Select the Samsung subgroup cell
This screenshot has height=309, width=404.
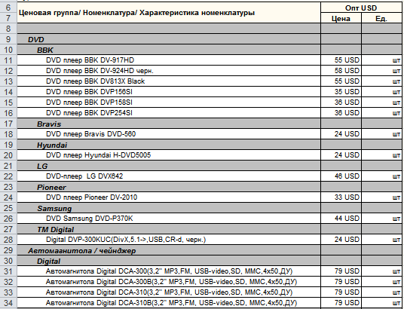click(x=169, y=208)
